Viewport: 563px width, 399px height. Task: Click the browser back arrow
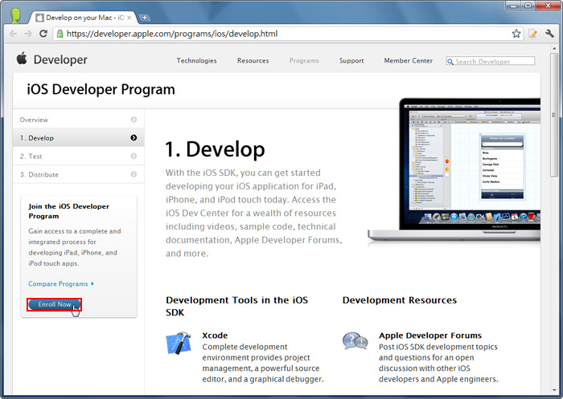pyautogui.click(x=14, y=34)
